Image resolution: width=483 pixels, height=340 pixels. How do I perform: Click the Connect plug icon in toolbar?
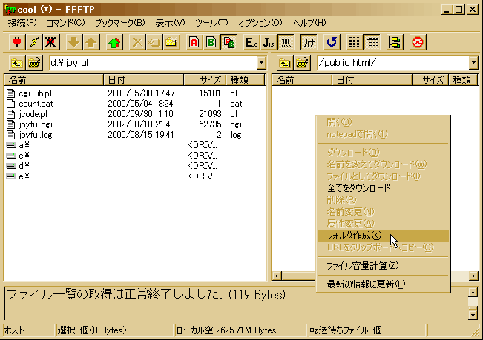point(15,42)
